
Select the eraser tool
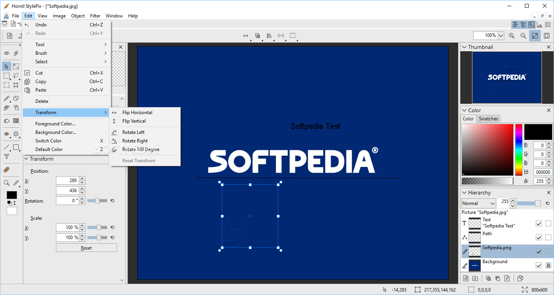coord(16,98)
